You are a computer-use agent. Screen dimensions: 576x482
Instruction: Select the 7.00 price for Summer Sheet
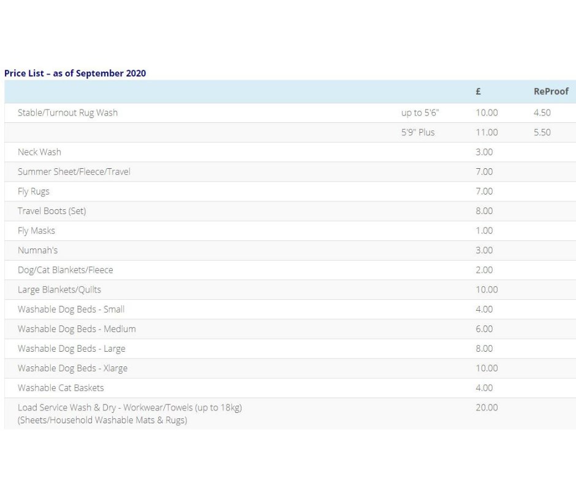(484, 172)
